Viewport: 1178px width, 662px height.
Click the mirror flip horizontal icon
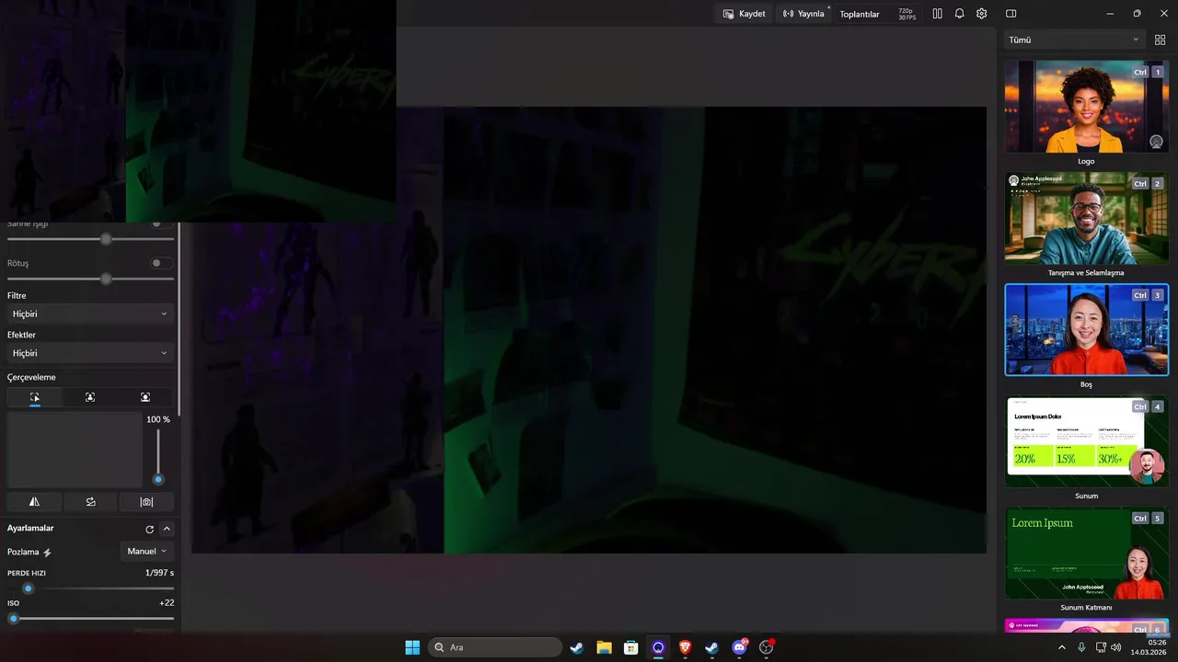pos(35,502)
